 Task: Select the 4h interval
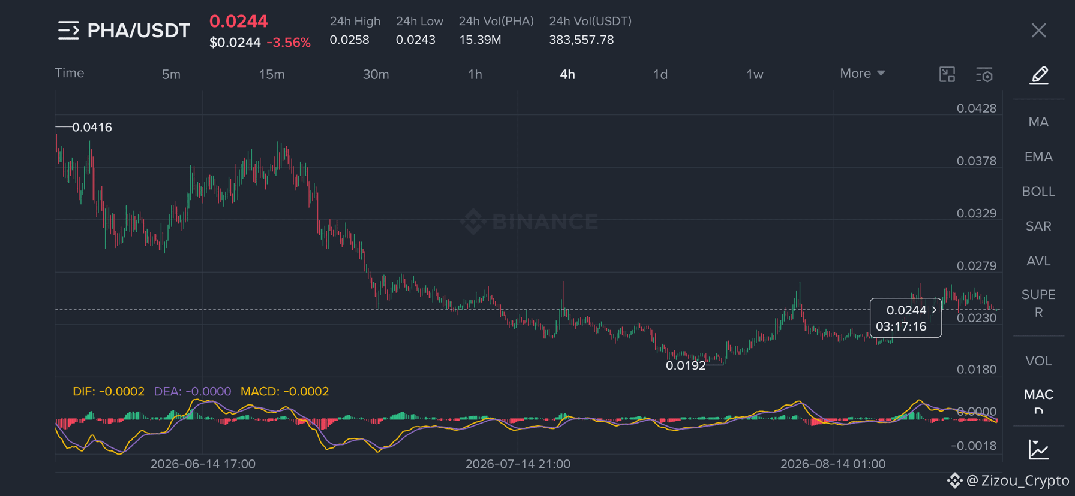coord(567,74)
